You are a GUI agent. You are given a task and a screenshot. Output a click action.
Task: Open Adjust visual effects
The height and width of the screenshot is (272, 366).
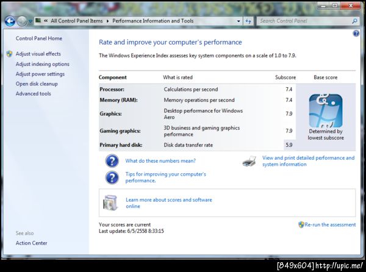coord(38,54)
